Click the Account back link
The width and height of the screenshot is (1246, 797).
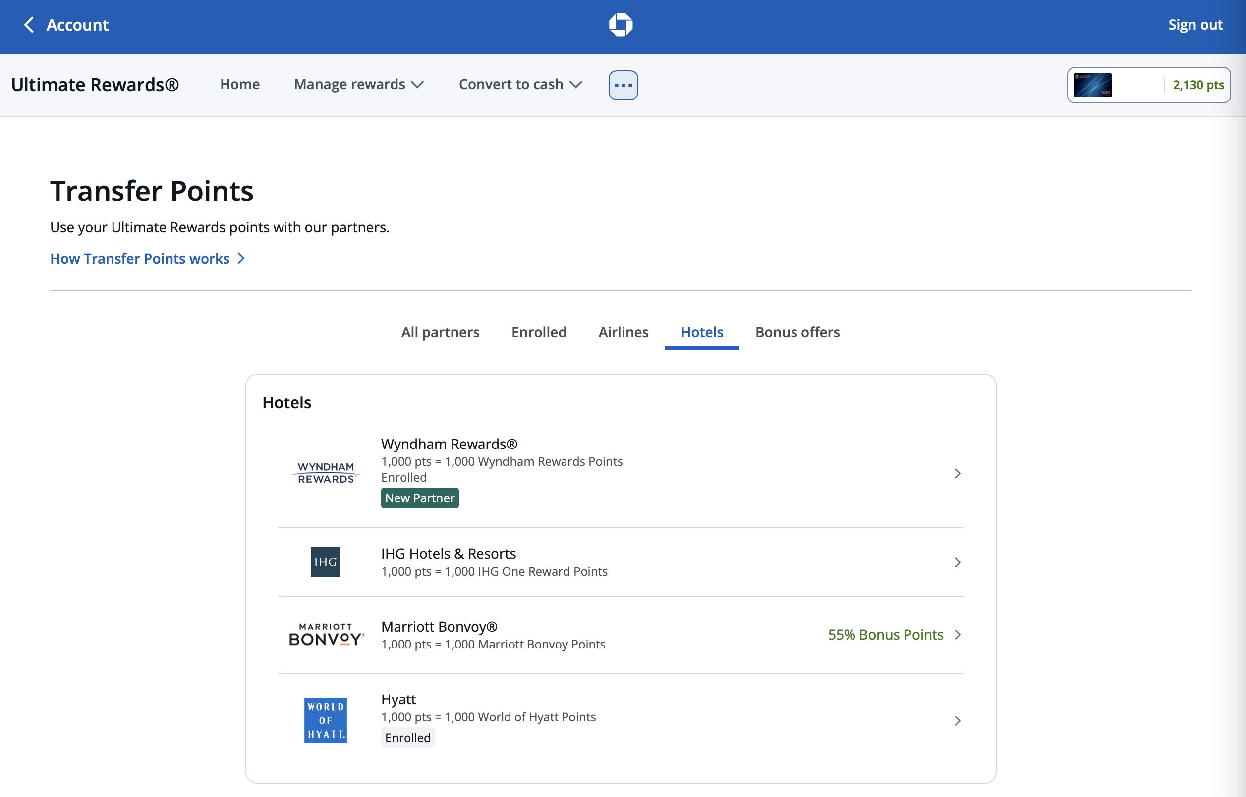pos(77,25)
